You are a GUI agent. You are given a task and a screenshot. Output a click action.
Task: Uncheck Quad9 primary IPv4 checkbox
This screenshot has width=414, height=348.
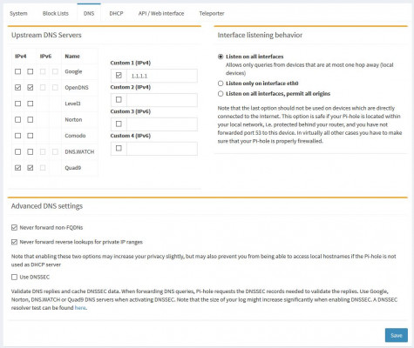point(18,168)
